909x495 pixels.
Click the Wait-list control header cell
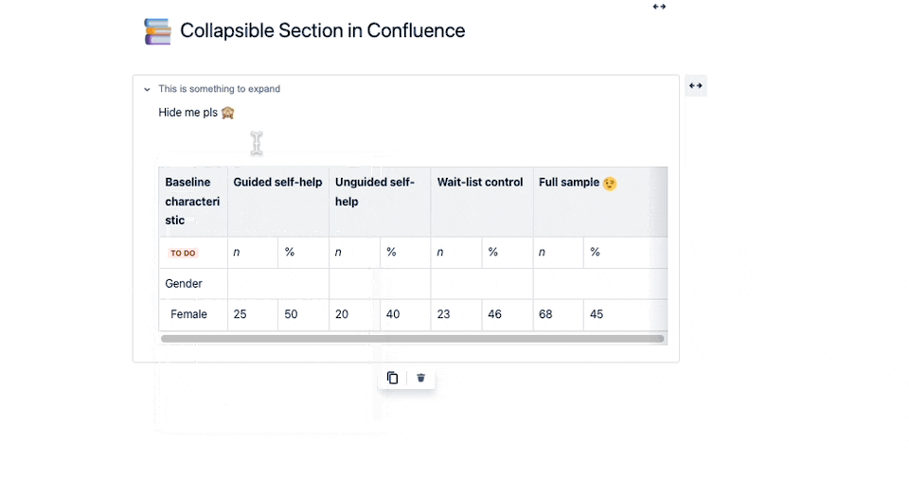tap(480, 183)
